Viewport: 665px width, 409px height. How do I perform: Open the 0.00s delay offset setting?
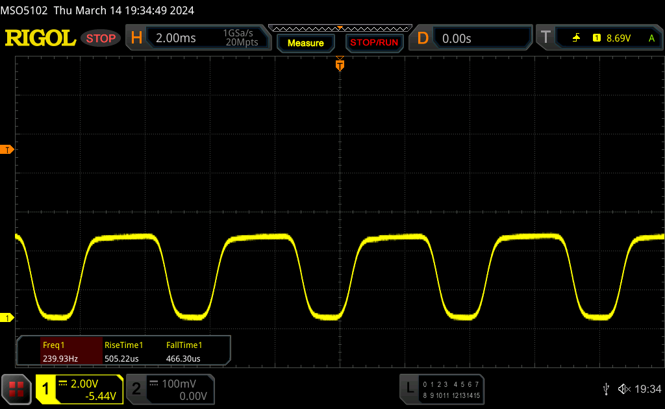pos(482,38)
